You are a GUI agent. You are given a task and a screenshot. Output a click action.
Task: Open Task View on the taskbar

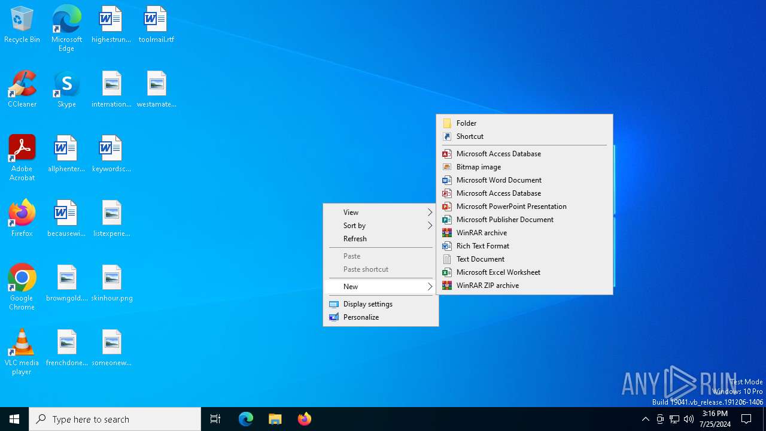click(x=215, y=419)
